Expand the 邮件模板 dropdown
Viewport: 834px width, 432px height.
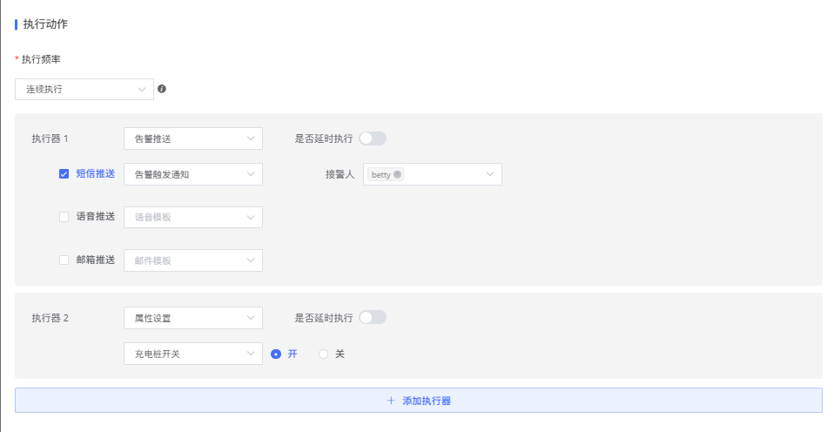[x=192, y=260]
